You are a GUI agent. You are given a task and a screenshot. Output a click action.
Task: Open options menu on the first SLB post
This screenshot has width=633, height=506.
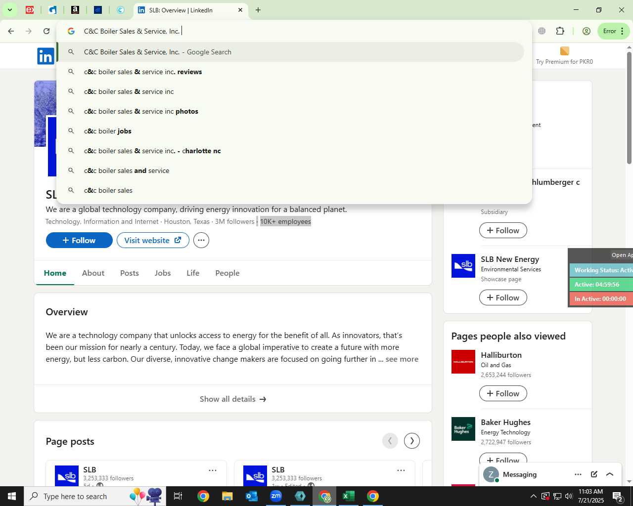(x=213, y=470)
